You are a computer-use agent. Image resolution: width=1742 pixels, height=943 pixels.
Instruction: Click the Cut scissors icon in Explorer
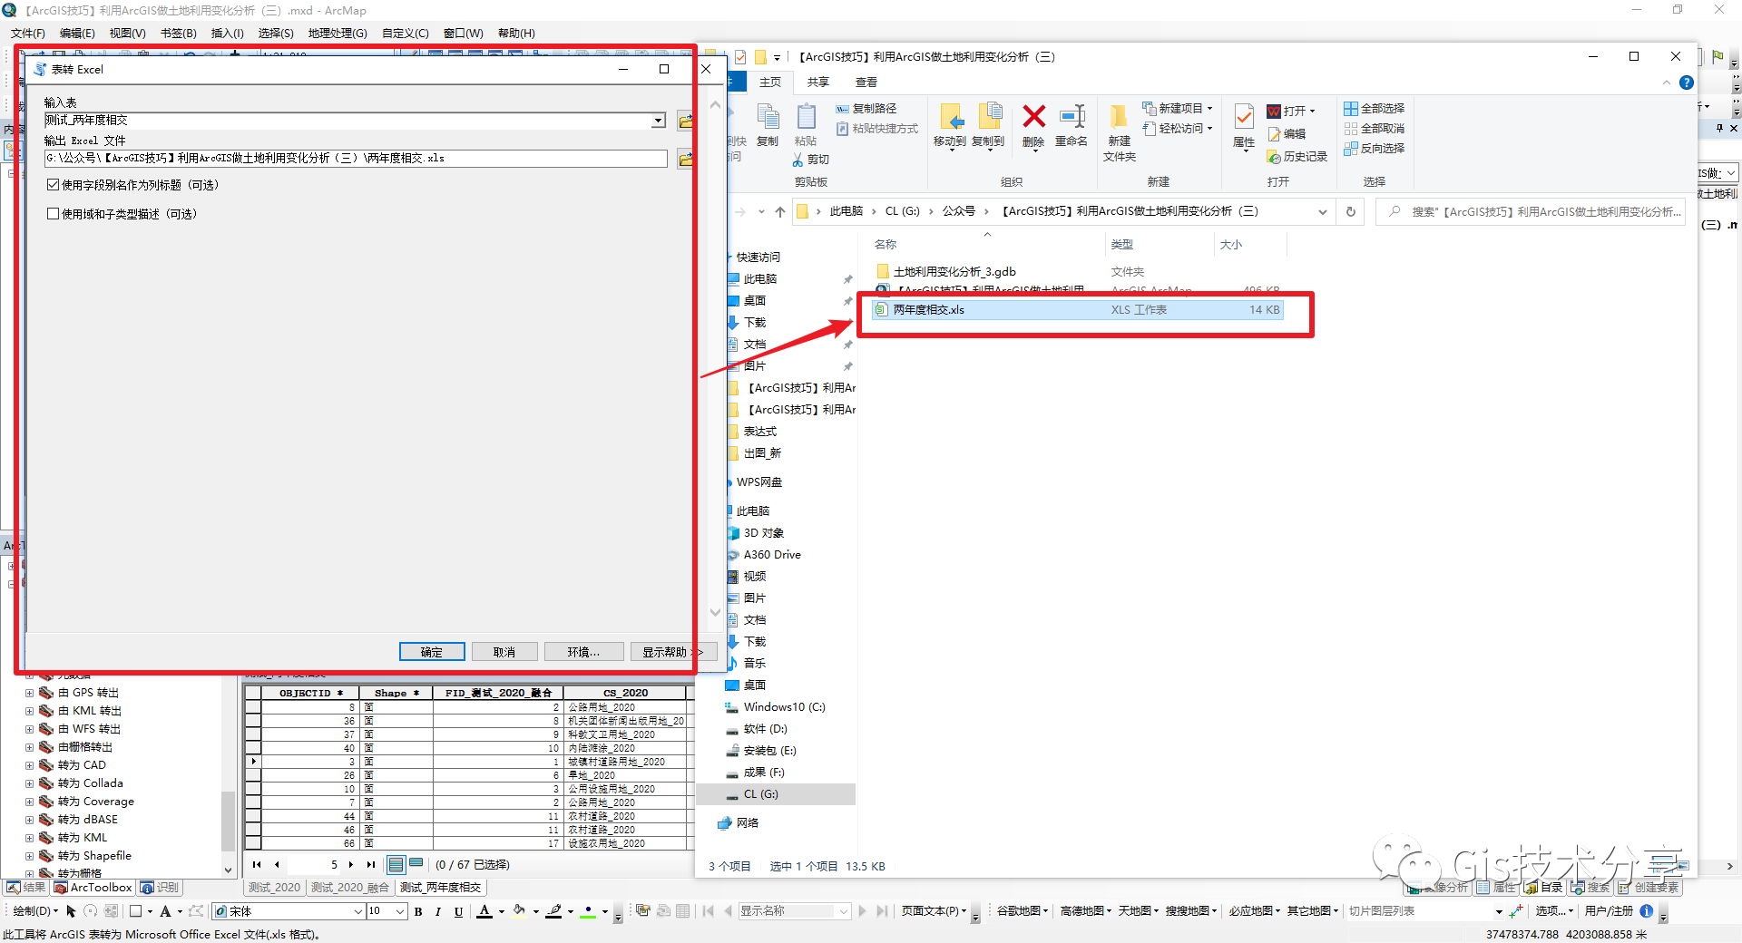point(798,160)
